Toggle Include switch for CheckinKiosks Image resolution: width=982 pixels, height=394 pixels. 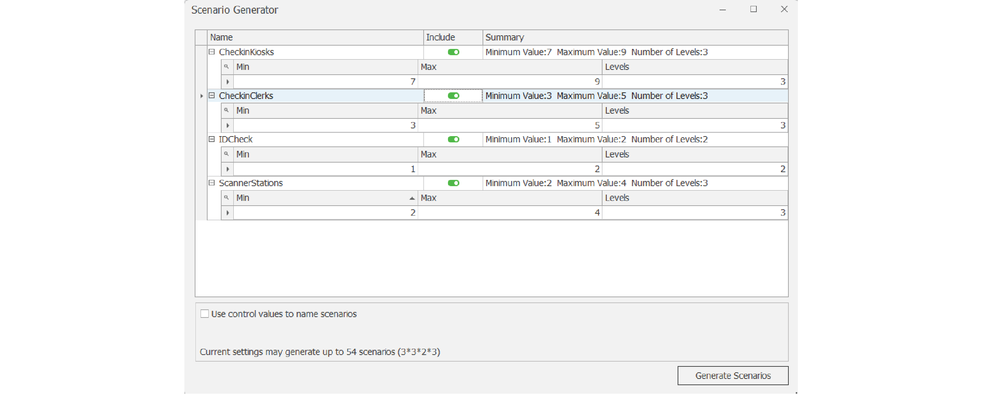(x=453, y=52)
